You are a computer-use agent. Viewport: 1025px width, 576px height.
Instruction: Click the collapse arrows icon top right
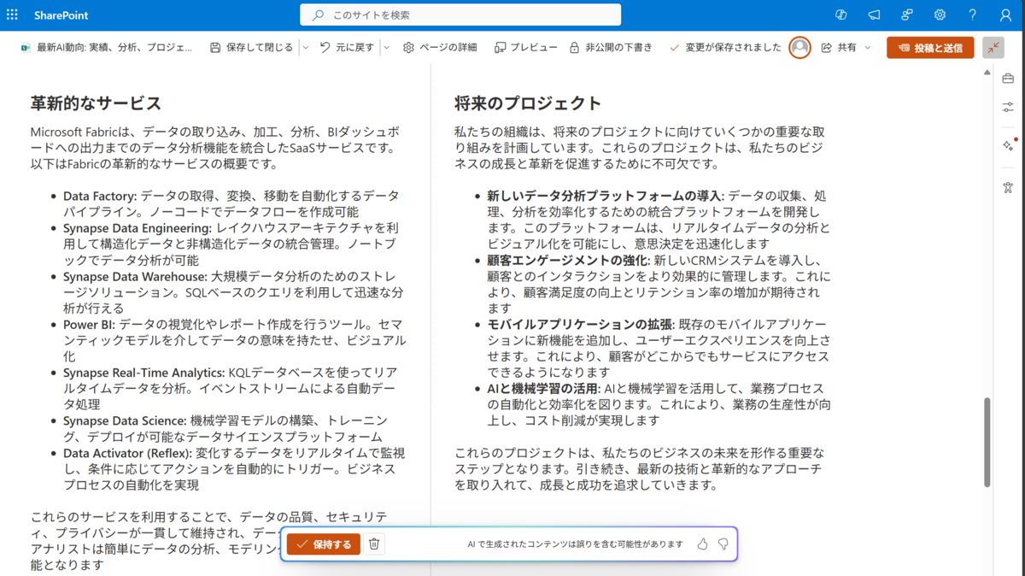993,48
